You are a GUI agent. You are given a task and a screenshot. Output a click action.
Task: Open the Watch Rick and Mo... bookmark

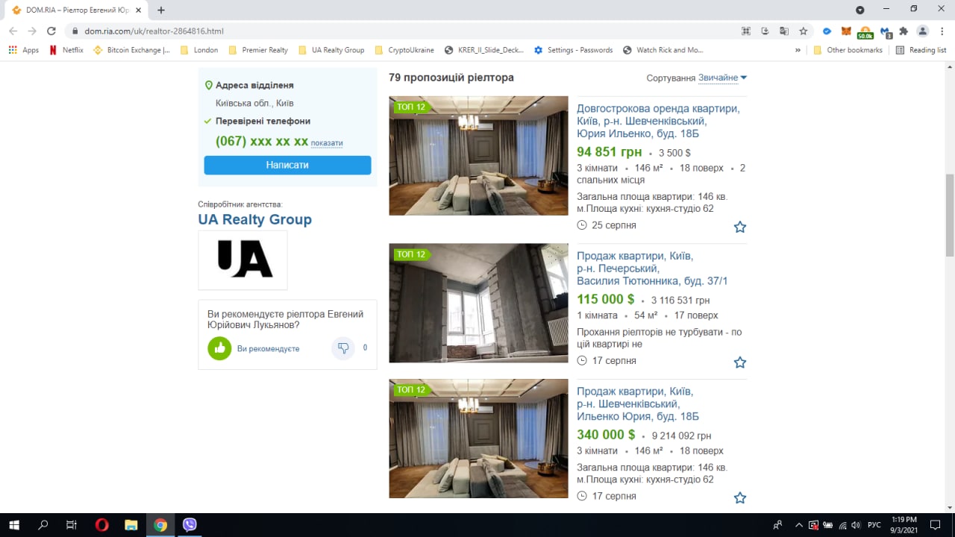pos(663,50)
